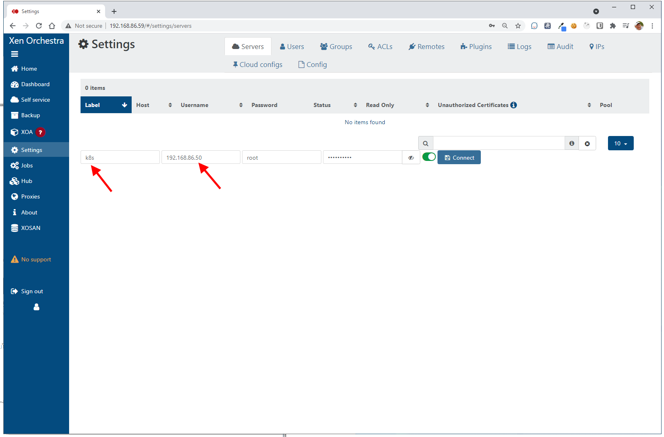Open the Cloud configs tab
The image size is (664, 437).
(x=258, y=65)
